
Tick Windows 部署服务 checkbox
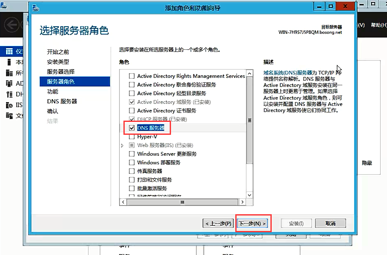[132, 163]
